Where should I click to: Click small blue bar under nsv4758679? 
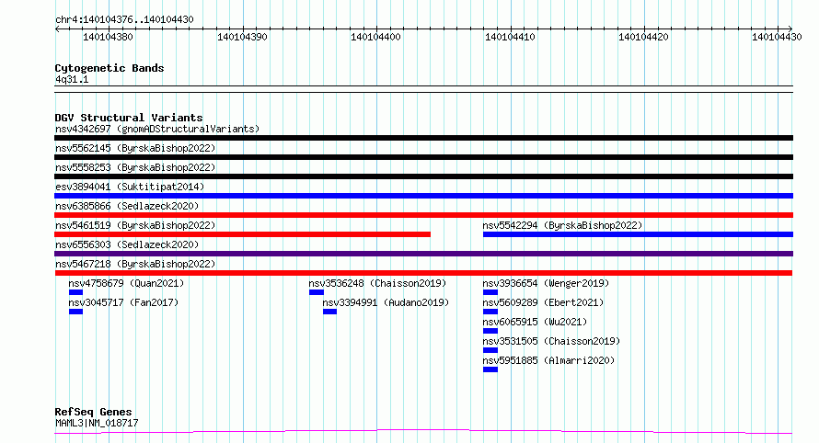coord(75,292)
